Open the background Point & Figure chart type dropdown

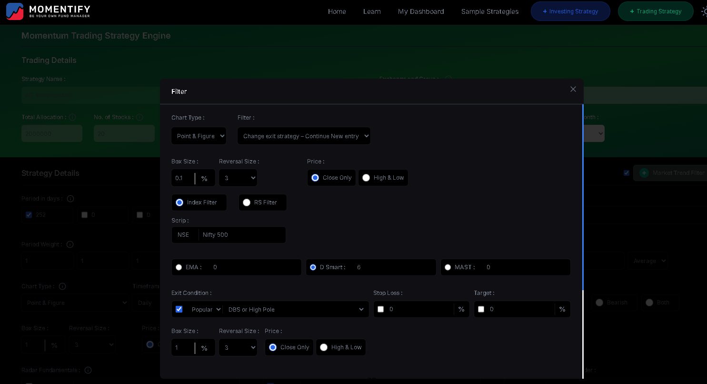[x=75, y=303]
